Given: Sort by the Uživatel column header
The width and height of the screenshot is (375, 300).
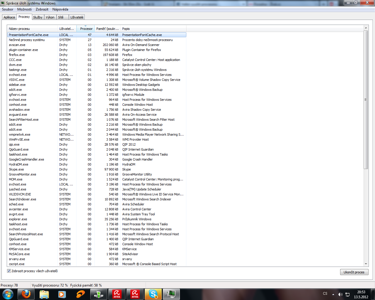Looking at the screenshot, I should (67, 29).
